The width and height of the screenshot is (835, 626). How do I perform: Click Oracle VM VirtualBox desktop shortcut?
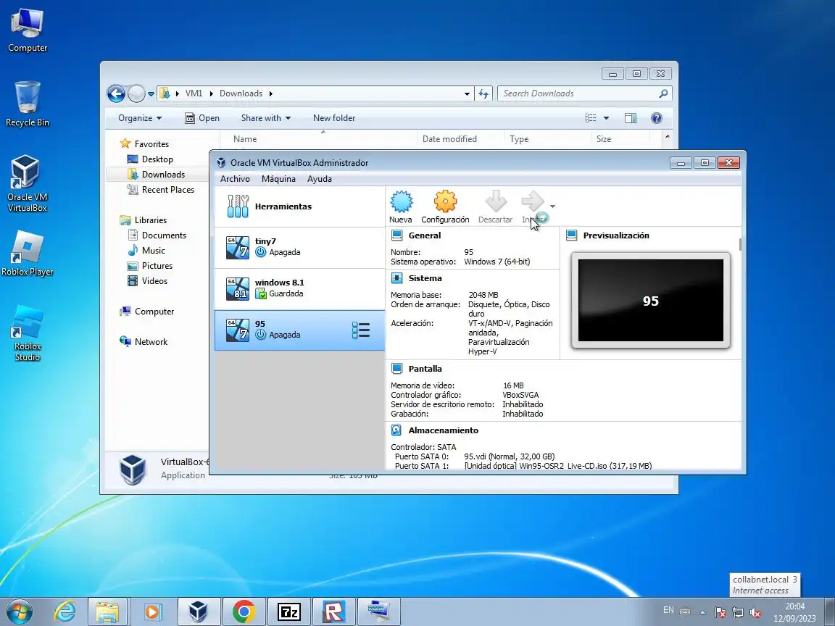coord(27,183)
